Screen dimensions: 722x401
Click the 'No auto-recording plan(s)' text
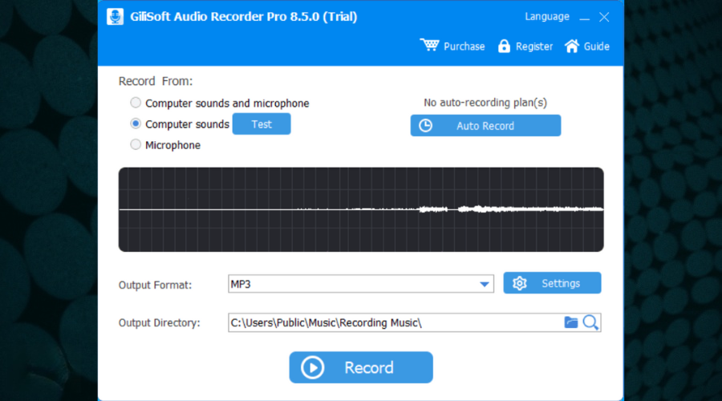click(x=485, y=103)
